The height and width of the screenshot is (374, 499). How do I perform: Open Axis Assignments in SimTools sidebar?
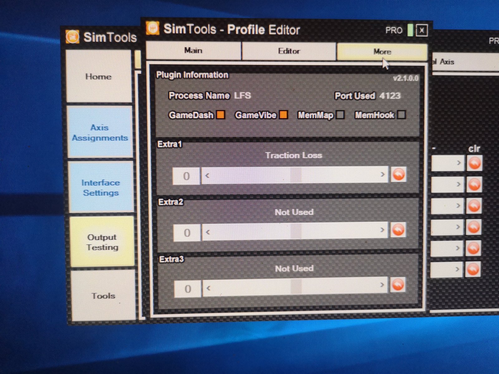click(x=100, y=132)
